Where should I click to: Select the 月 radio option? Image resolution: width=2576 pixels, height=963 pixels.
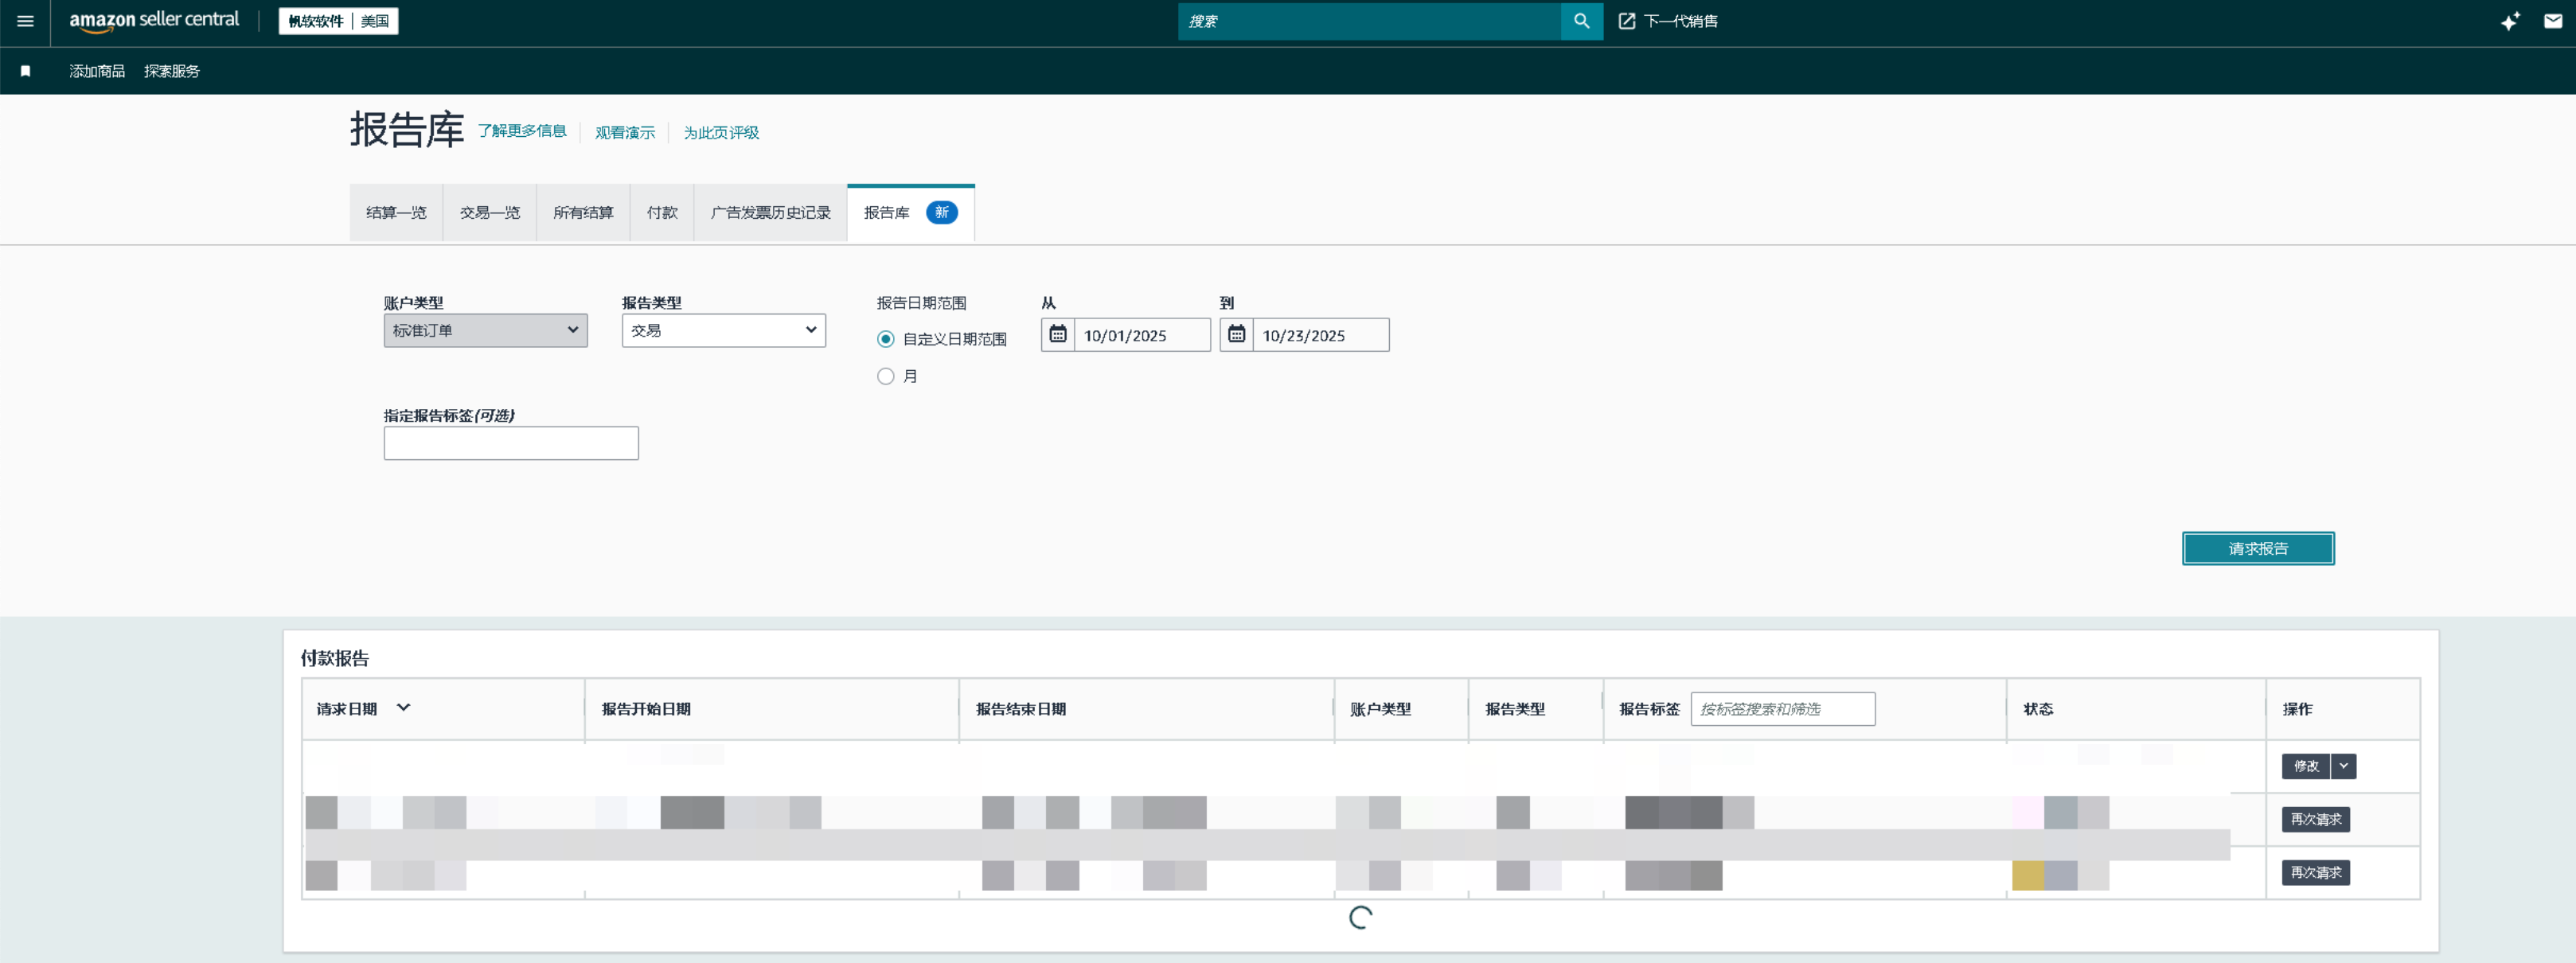885,376
